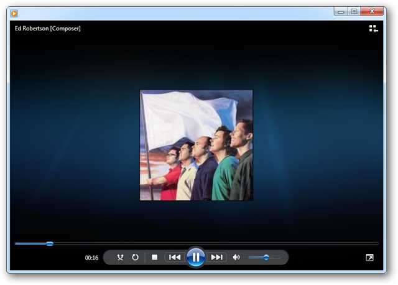Click the album art thumbnail
398x285 pixels.
[x=197, y=145]
